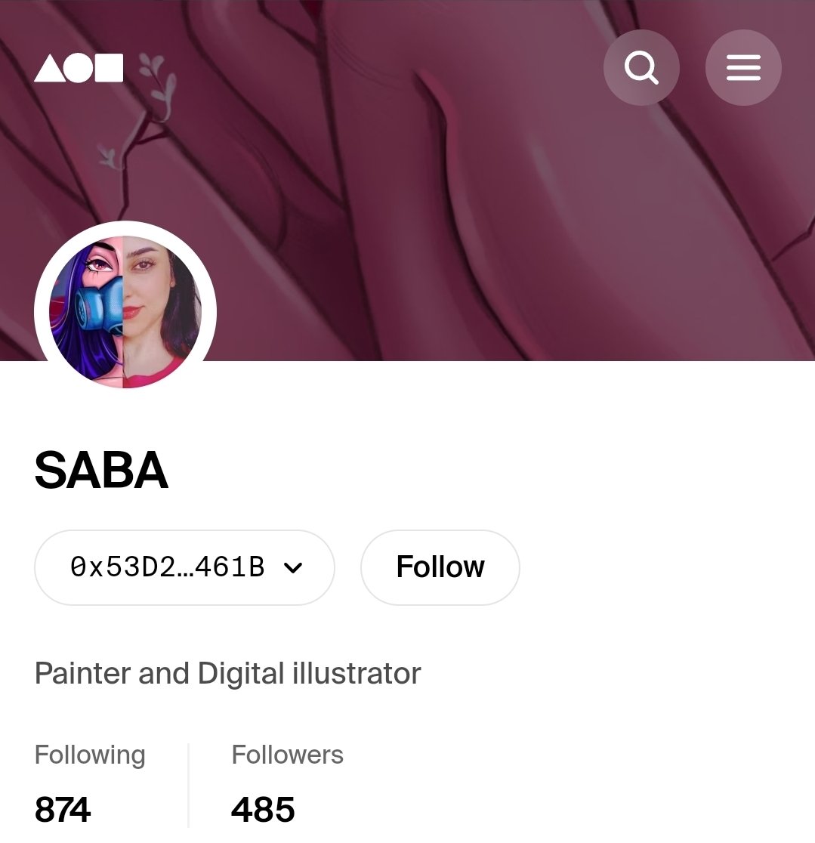This screenshot has width=815, height=843.
Task: Click the Painter and Digital illustrator bio
Action: (x=227, y=673)
